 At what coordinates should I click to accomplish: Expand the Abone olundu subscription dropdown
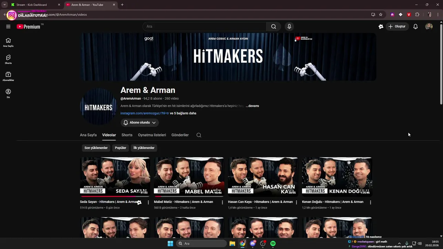[140, 122]
